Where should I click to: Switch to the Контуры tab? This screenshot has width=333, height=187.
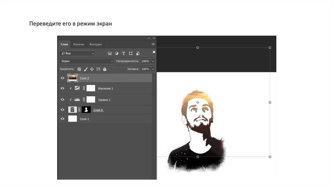pyautogui.click(x=96, y=44)
